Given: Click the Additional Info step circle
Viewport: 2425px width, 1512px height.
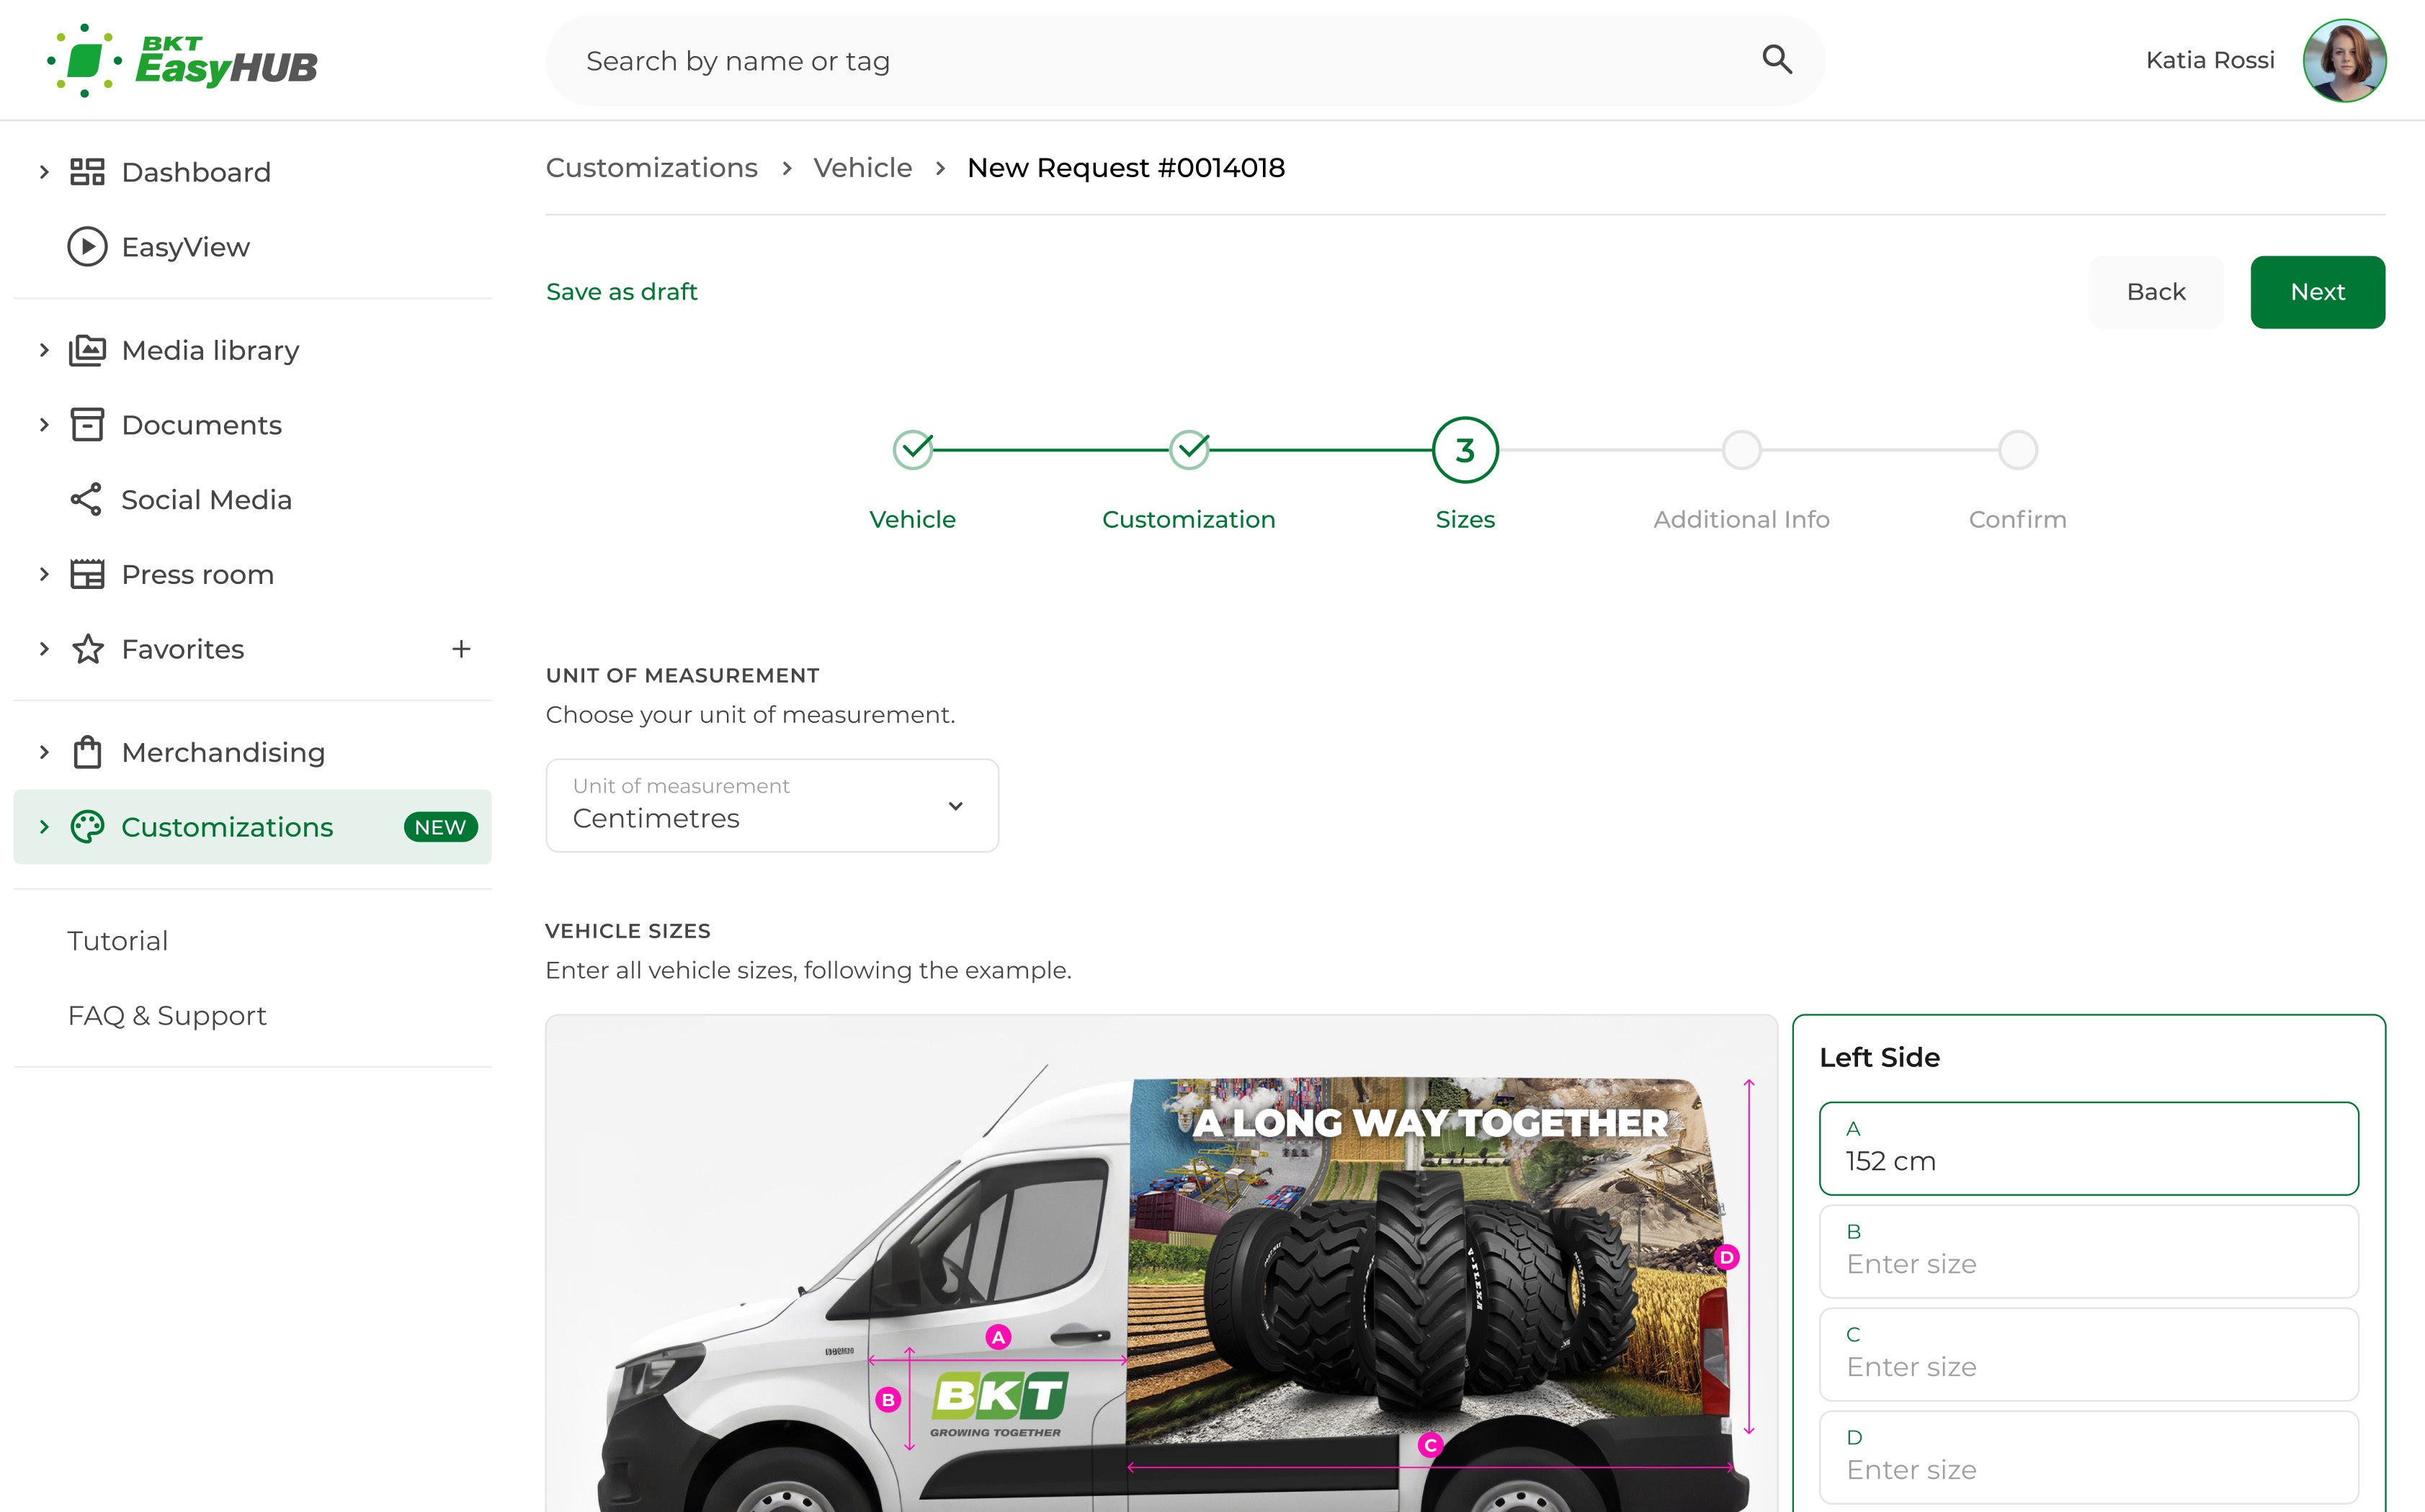Looking at the screenshot, I should [1741, 450].
